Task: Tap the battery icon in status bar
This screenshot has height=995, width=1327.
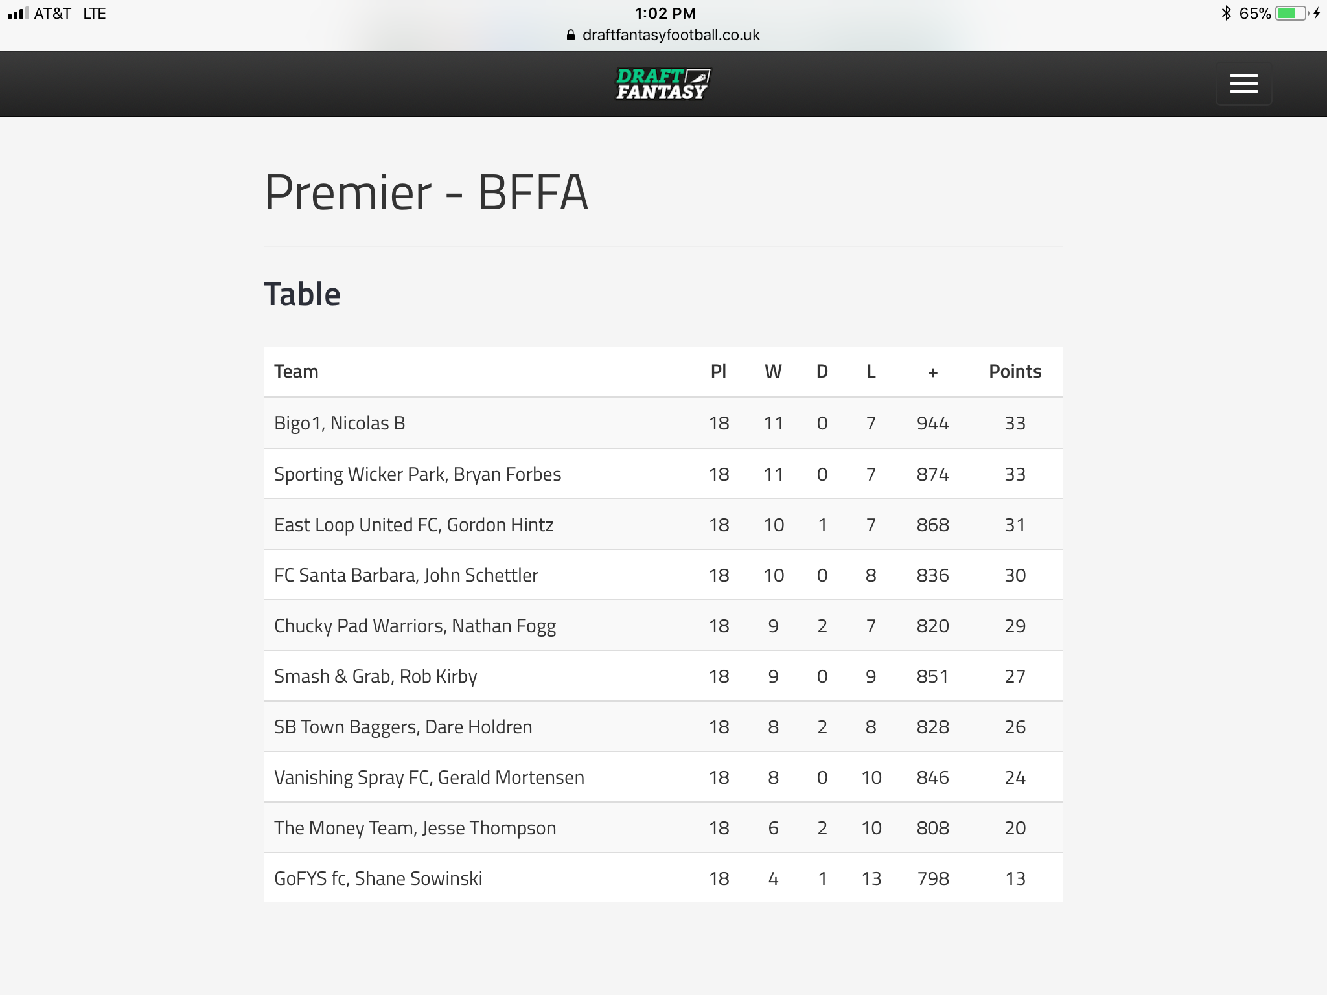Action: tap(1292, 14)
